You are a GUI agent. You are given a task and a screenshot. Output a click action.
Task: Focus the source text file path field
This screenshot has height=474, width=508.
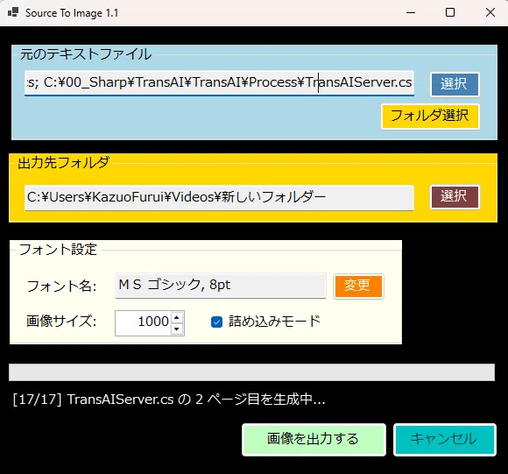tap(219, 83)
